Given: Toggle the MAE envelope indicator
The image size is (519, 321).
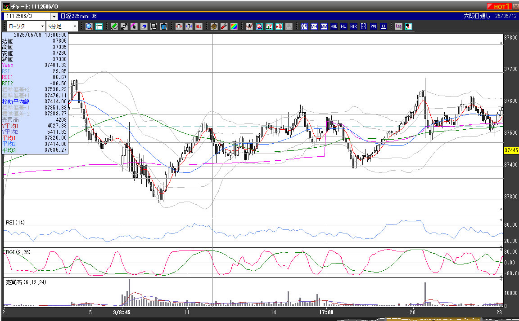Looking at the screenshot, I should (334, 26).
